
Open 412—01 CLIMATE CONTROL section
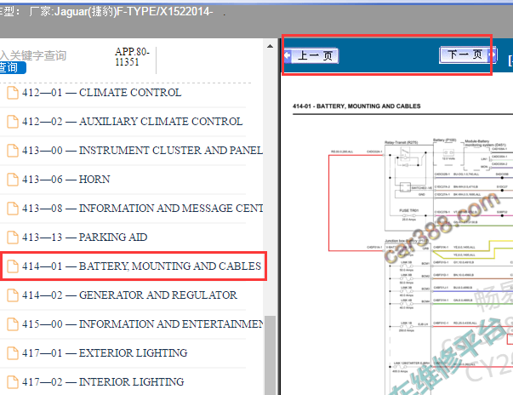(x=102, y=93)
